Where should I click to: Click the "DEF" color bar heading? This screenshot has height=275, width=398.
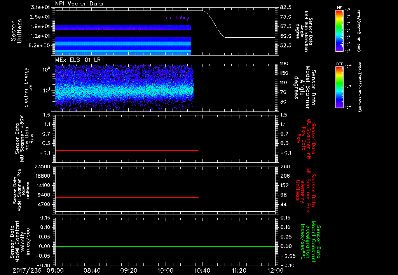pos(339,64)
